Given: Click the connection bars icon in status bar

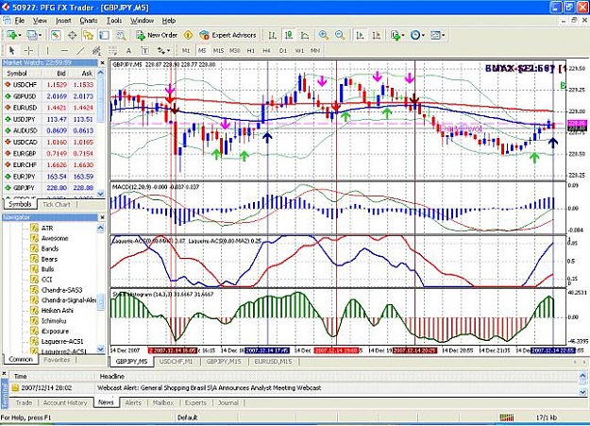Looking at the screenshot, I should [507, 417].
